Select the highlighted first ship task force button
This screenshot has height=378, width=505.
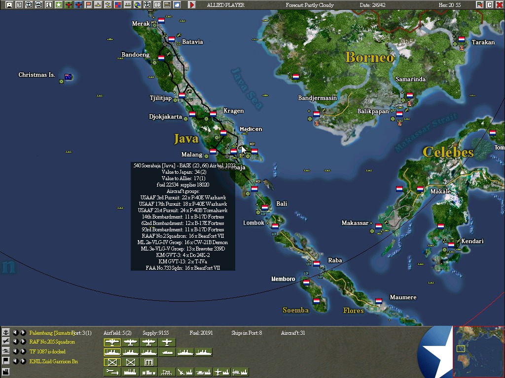pos(112,352)
